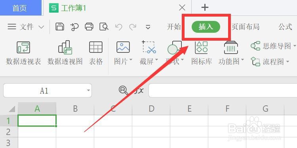This screenshot has width=297, height=148.
Task: Click the 形状 shapes icon
Action: pos(175,47)
